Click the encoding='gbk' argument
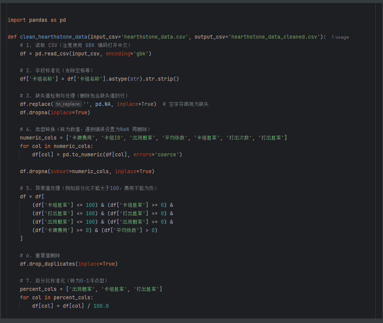Viewport: 383px width, 323px height. point(128,54)
